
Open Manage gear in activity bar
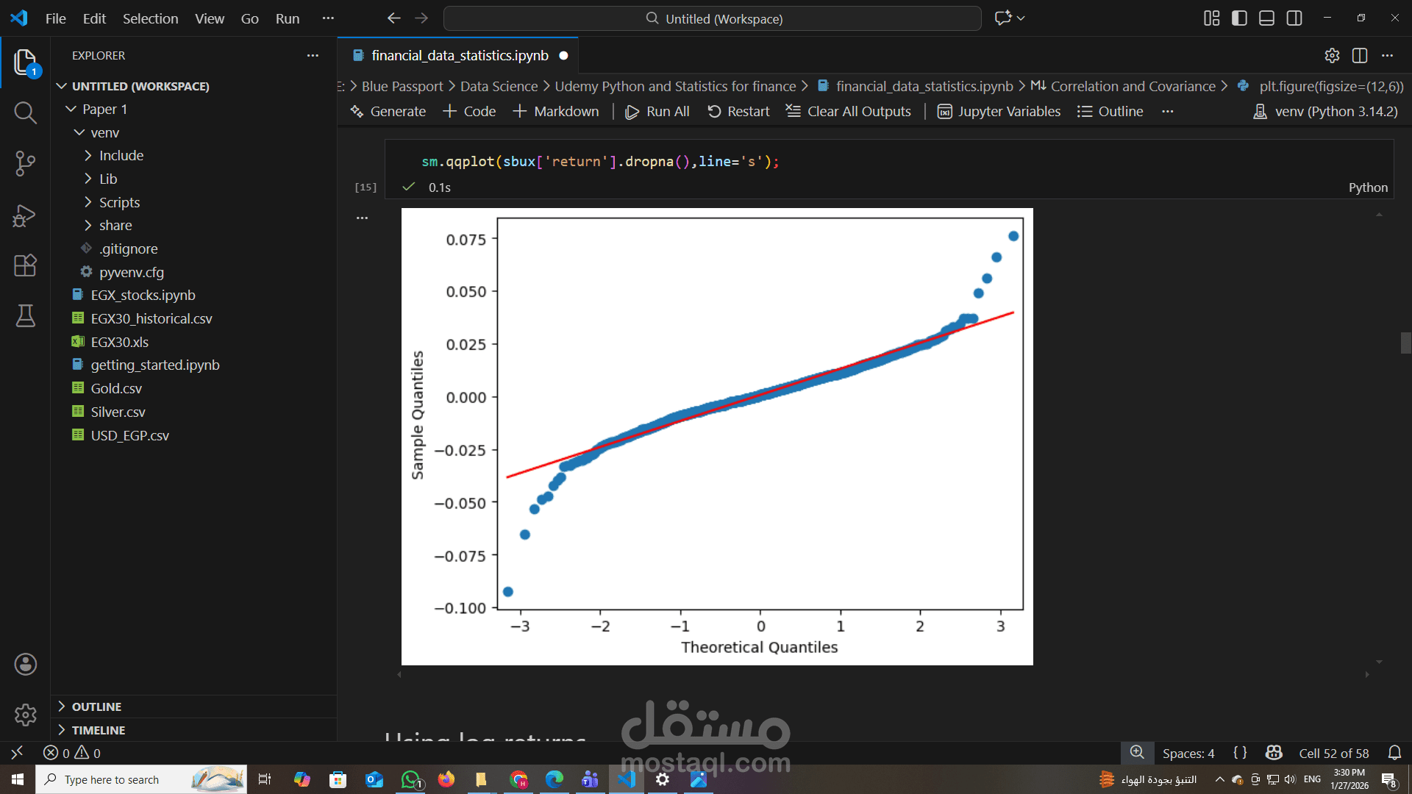click(25, 715)
